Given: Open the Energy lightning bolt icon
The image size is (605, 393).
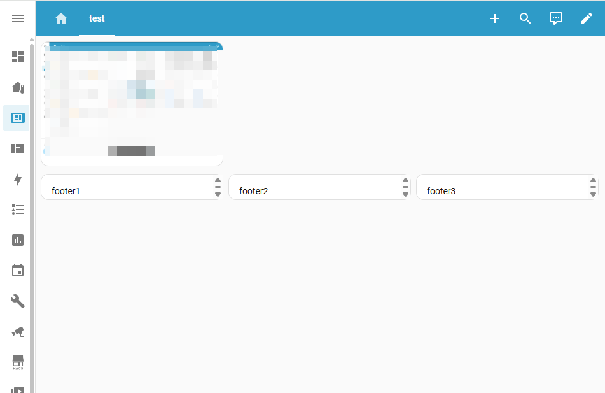Looking at the screenshot, I should [x=18, y=179].
